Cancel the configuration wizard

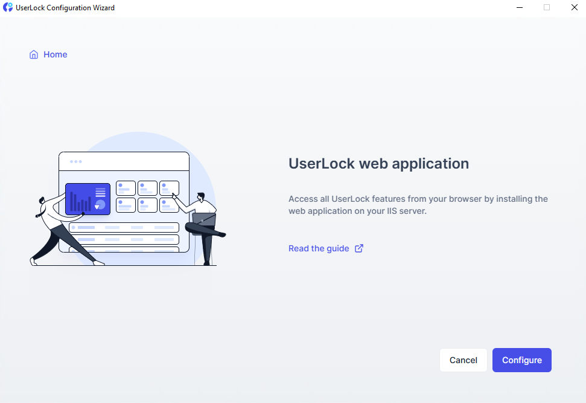[x=463, y=360]
